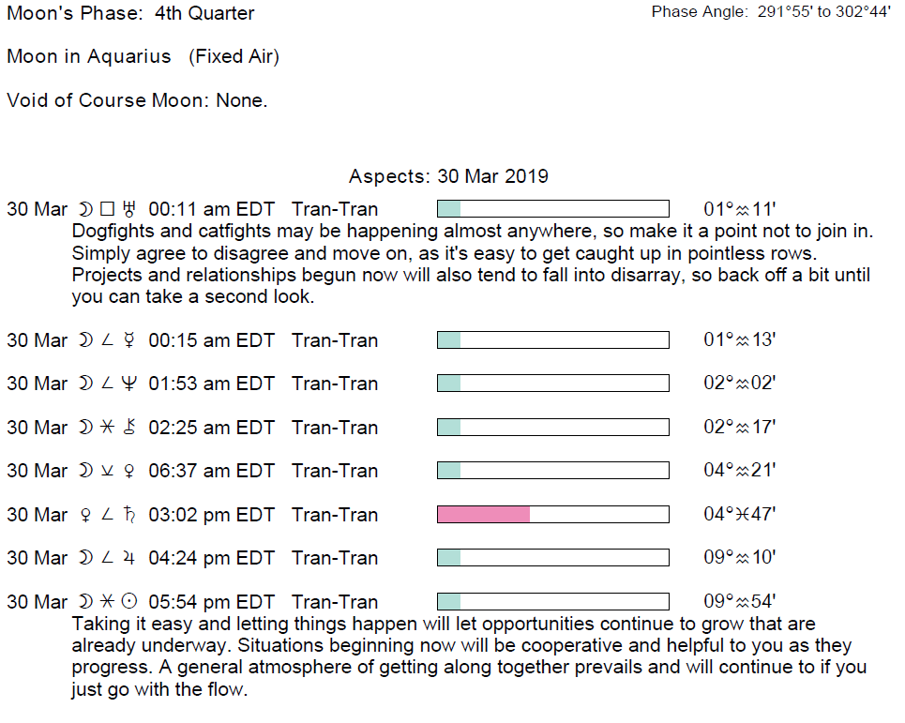
Task: Click the "Aspects: 30 Mar 2019" heading
Action: pyautogui.click(x=448, y=176)
